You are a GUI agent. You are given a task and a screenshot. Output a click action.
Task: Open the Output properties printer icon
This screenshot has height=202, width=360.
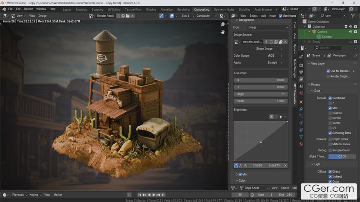coord(301,72)
